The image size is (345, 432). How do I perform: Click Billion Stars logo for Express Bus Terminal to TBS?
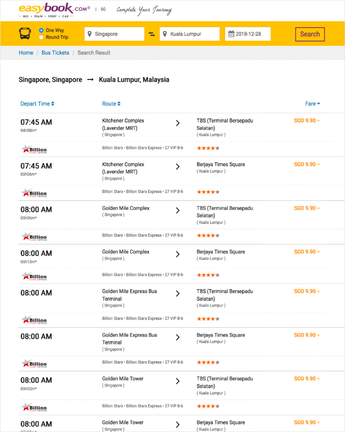click(34, 320)
